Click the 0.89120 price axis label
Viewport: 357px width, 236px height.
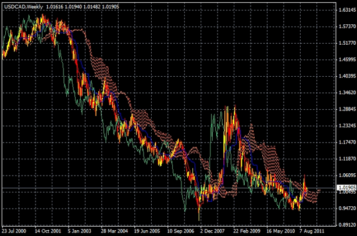point(346,224)
